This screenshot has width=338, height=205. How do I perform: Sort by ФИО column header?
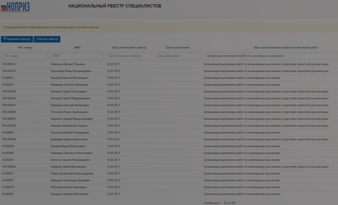click(x=77, y=48)
